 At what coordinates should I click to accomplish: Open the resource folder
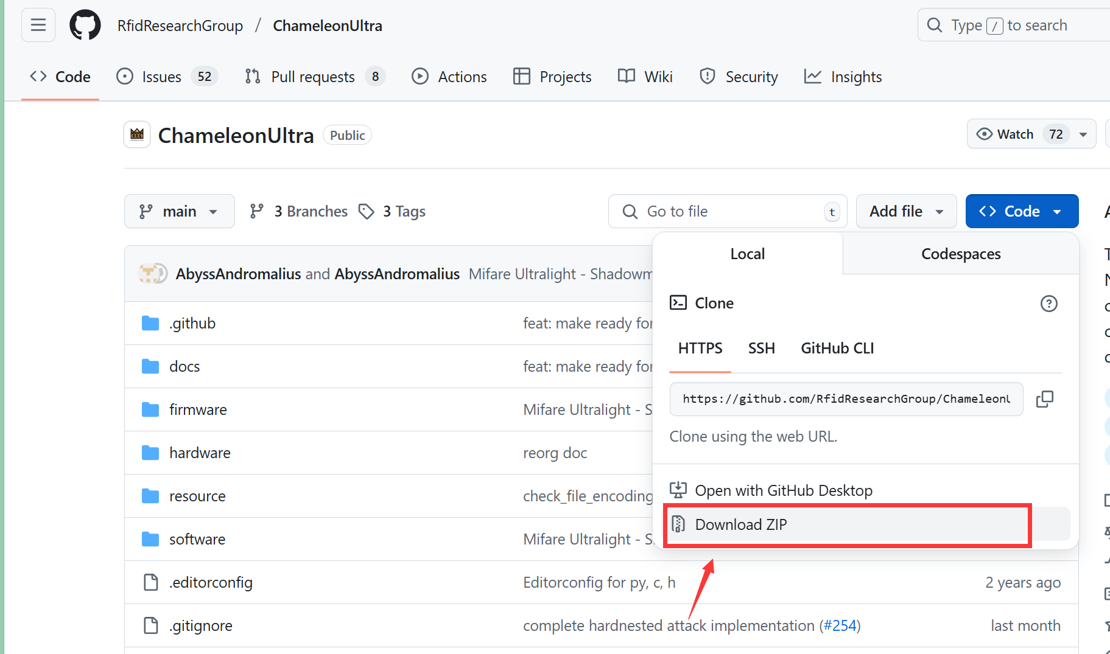[197, 496]
